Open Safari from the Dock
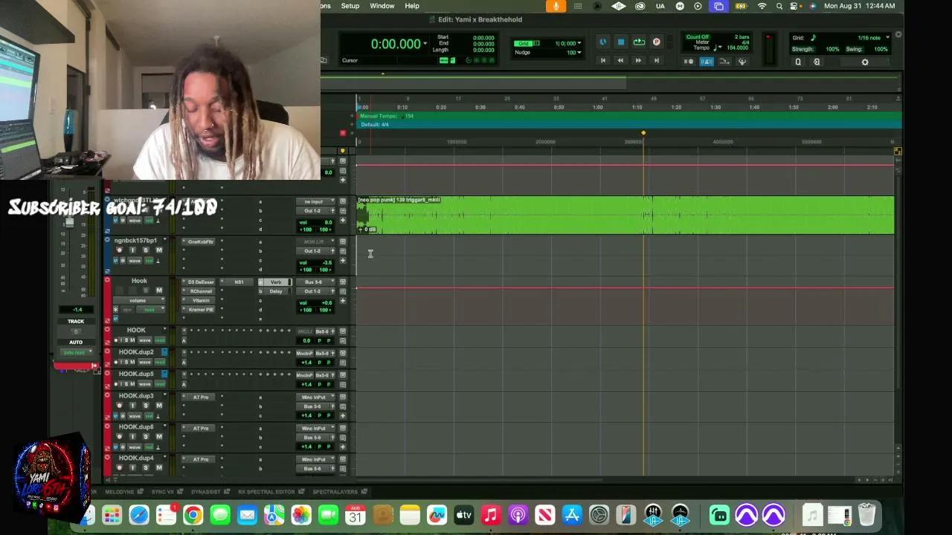The width and height of the screenshot is (952, 535). click(x=139, y=515)
